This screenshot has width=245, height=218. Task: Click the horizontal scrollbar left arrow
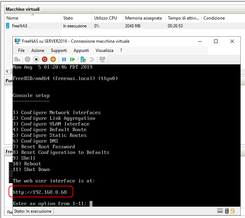click(x=7, y=71)
